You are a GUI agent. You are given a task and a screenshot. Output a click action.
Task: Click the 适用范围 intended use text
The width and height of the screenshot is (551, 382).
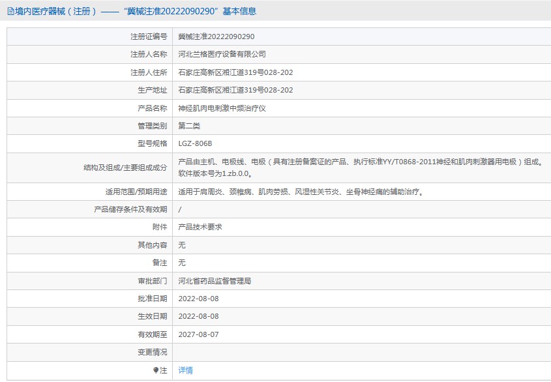(301, 192)
